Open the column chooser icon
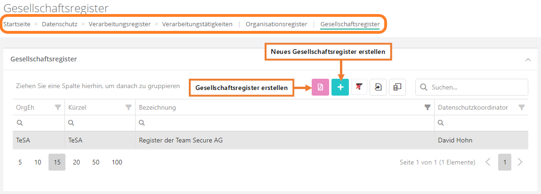 397,87
